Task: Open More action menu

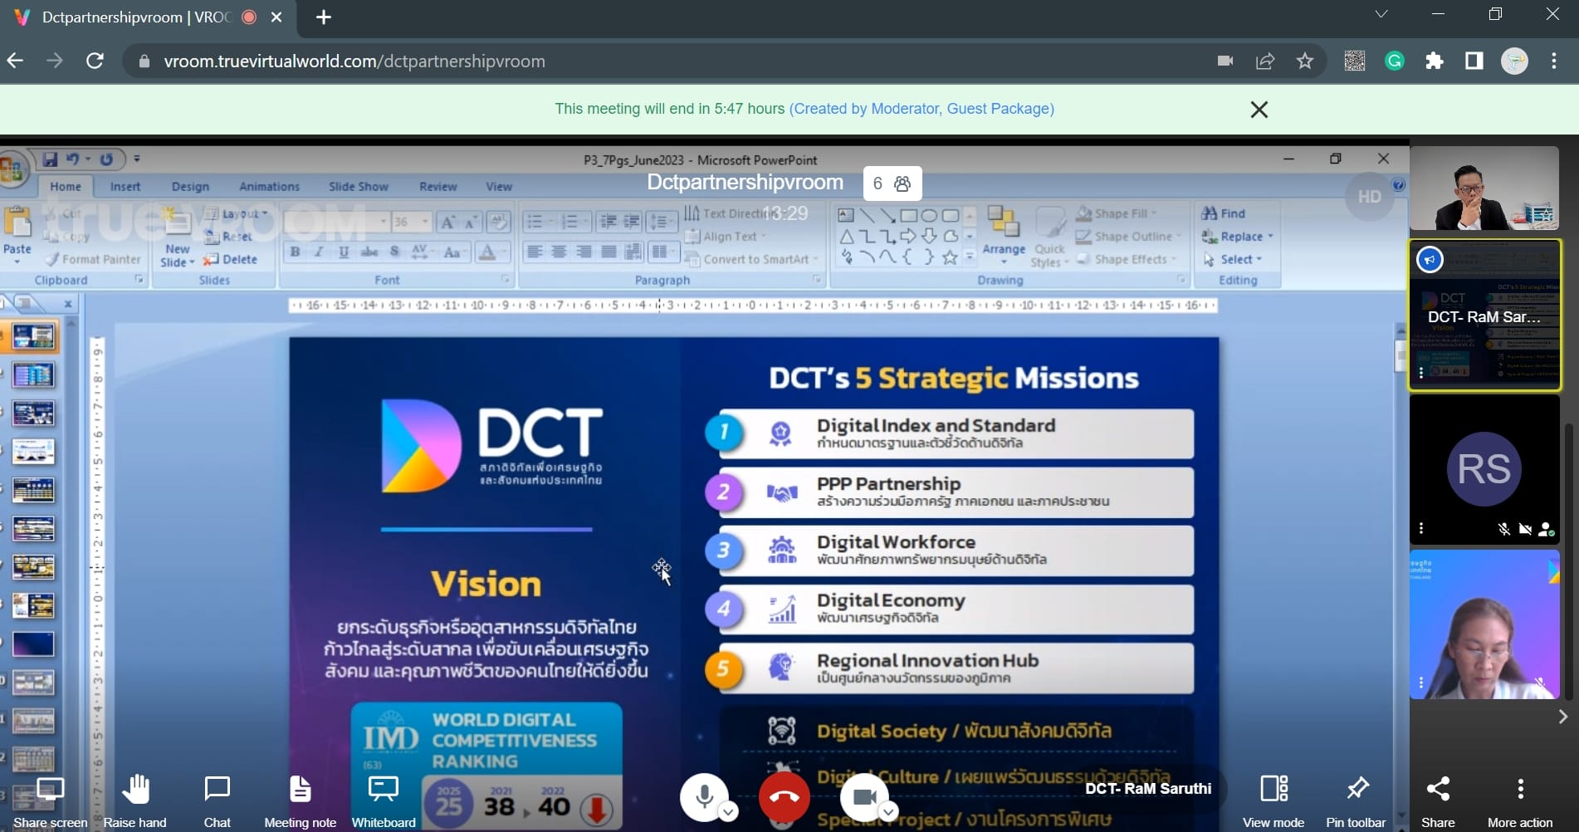Action: (1520, 788)
